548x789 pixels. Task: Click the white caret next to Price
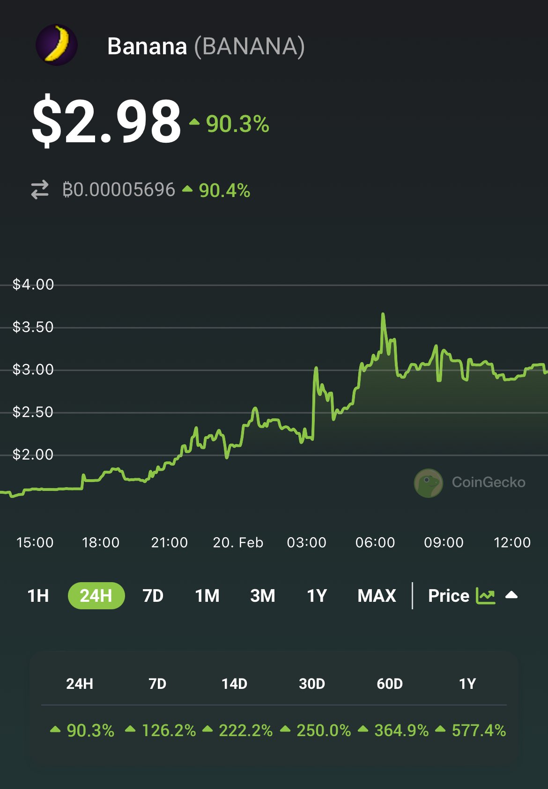(x=511, y=595)
